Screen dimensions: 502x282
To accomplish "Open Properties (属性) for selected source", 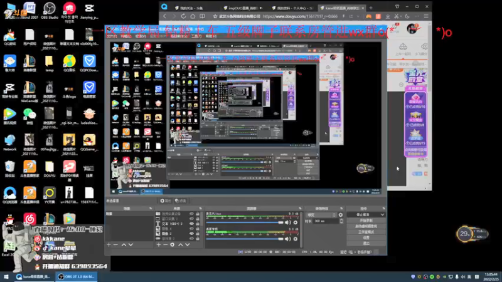I will point(166,201).
